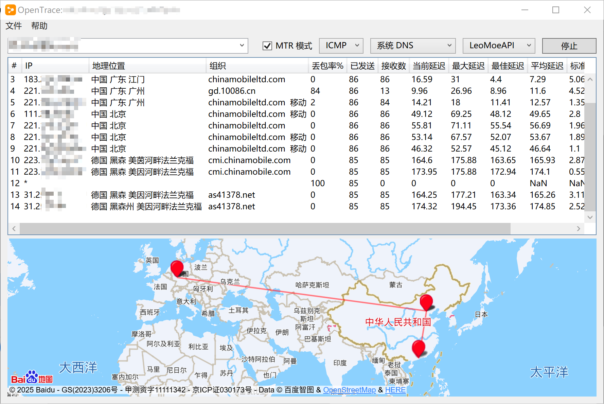604x404 pixels.
Task: Click the red map marker near Beijing
Action: (426, 302)
